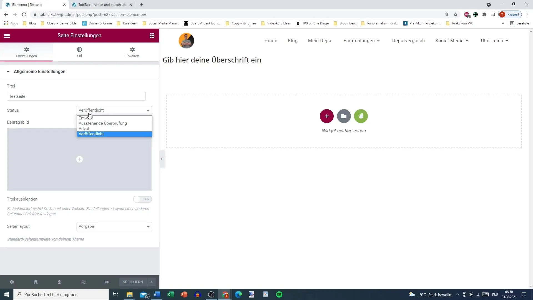The width and height of the screenshot is (533, 300).
Task: Open the Depotvergleich nav item
Action: (x=408, y=41)
